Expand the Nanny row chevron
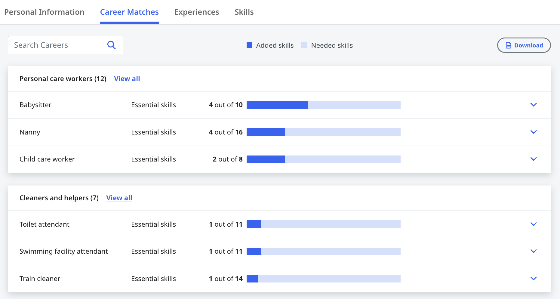Image resolution: width=560 pixels, height=299 pixels. click(534, 132)
